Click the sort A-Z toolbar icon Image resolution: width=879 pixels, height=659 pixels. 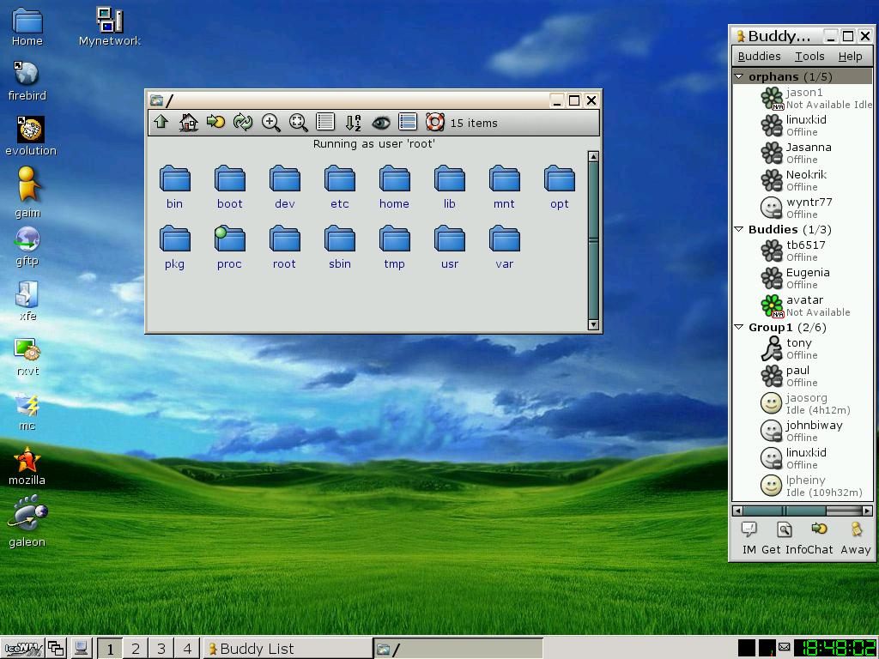(353, 123)
